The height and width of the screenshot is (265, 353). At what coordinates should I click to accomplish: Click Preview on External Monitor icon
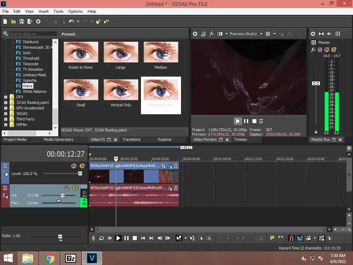[203, 34]
